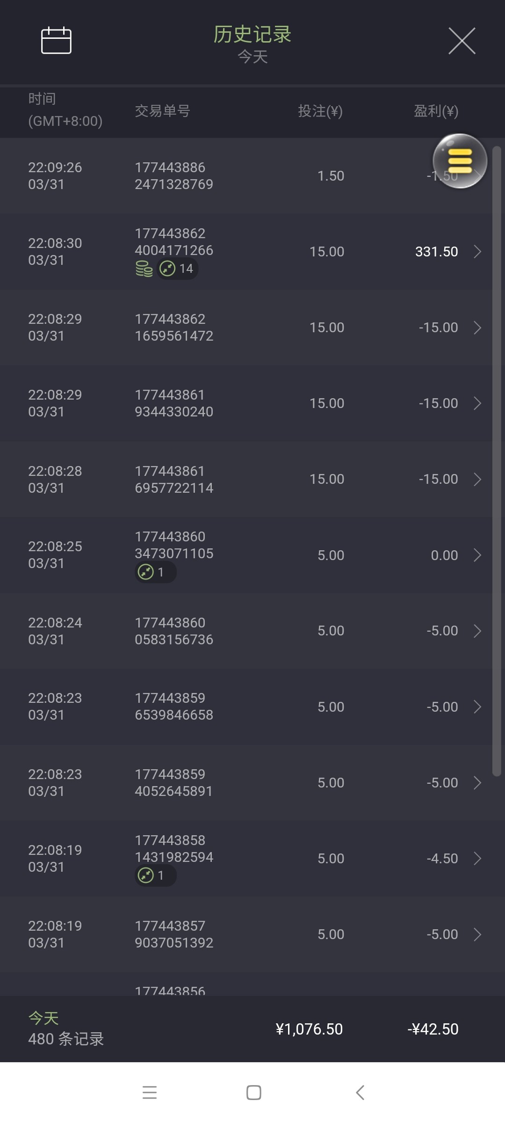Close the history records panel
505x1123 pixels.
point(462,41)
